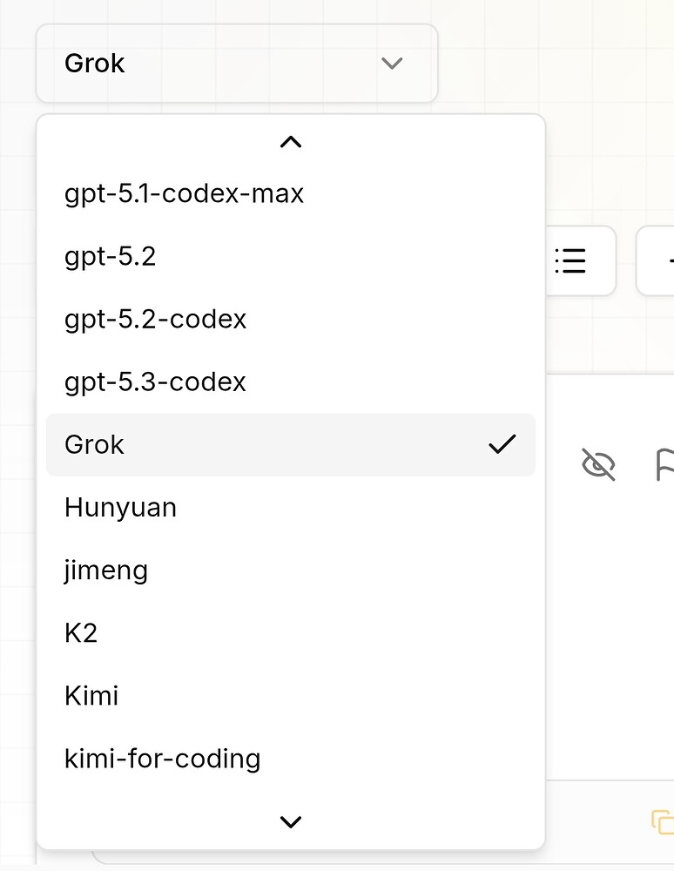Select the Kimi model option
This screenshot has height=871, width=674.
[290, 696]
